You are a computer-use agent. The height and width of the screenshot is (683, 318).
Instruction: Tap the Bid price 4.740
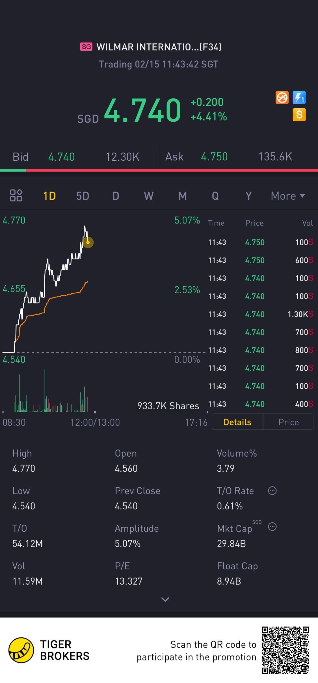[x=61, y=157]
